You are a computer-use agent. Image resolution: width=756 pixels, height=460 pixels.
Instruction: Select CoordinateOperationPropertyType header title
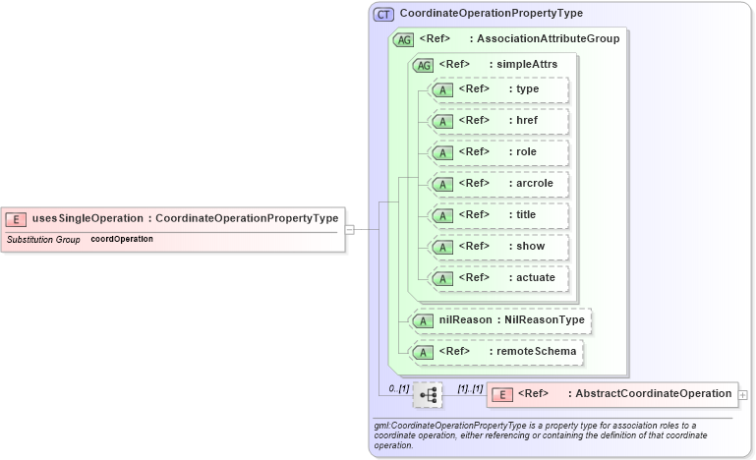492,13
